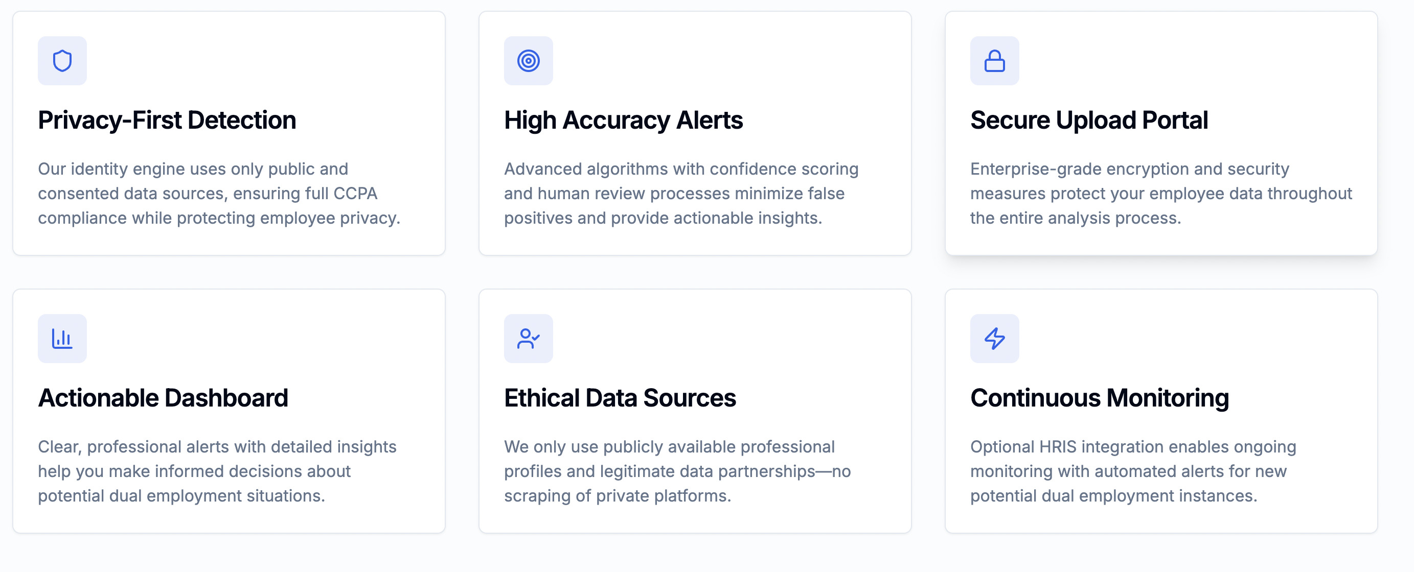The height and width of the screenshot is (572, 1414).
Task: Open the Continuous Monitoring title
Action: pos(1099,398)
